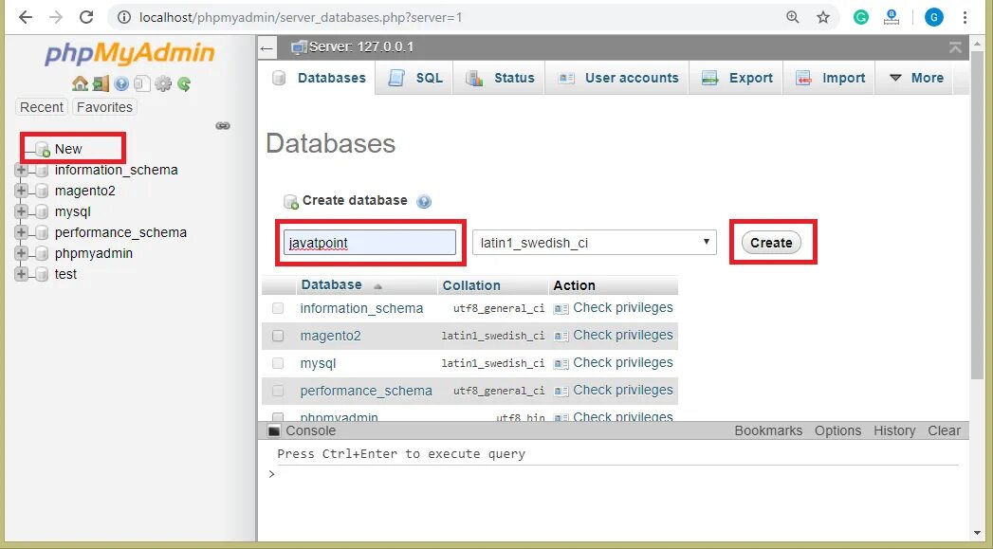The height and width of the screenshot is (549, 993).
Task: Sort by Database column header
Action: click(331, 285)
